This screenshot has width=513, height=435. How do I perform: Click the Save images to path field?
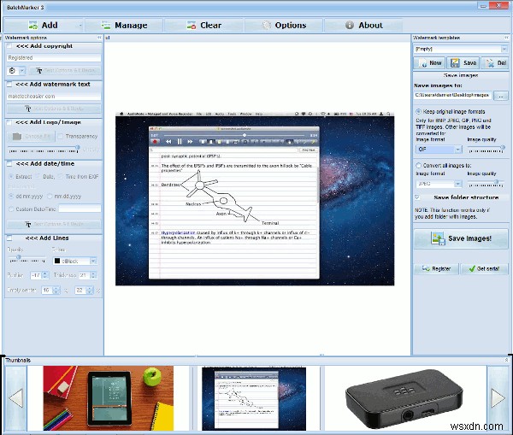point(452,95)
